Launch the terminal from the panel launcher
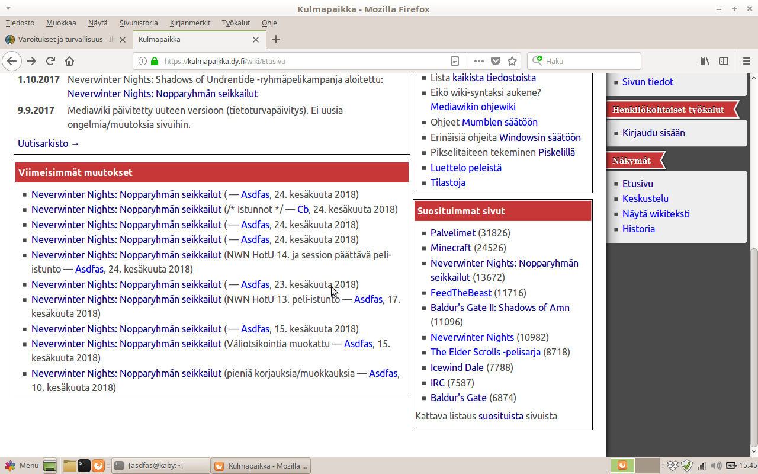This screenshot has height=474, width=758. click(x=84, y=466)
